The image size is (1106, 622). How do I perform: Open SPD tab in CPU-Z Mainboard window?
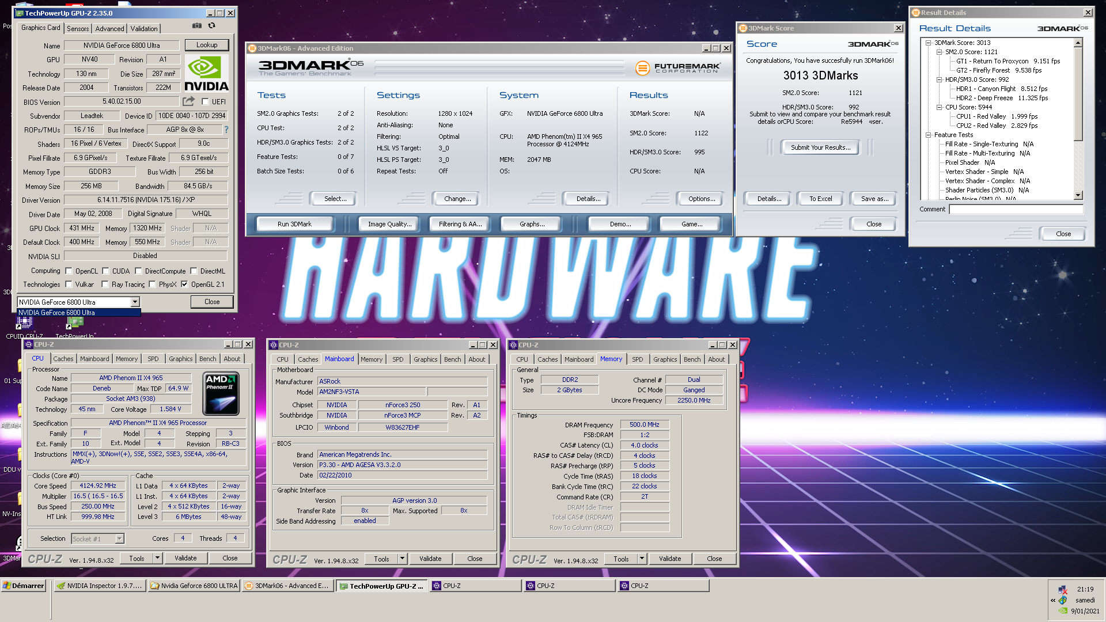click(398, 359)
